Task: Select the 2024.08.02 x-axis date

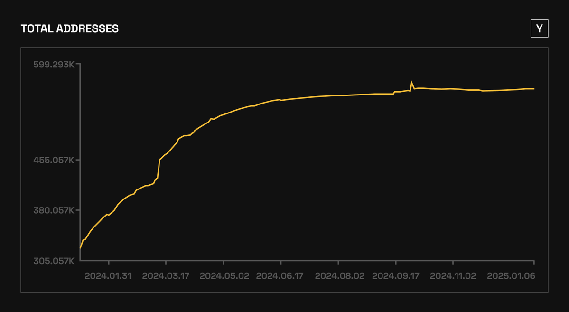Action: pos(339,276)
